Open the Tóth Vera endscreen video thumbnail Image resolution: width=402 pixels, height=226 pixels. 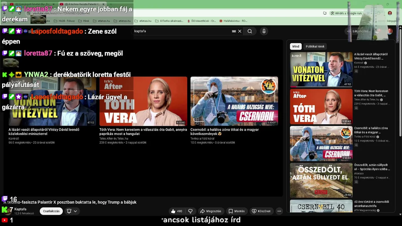tap(143, 101)
